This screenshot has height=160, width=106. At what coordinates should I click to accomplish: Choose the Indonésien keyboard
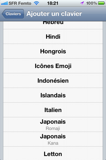pyautogui.click(x=53, y=80)
